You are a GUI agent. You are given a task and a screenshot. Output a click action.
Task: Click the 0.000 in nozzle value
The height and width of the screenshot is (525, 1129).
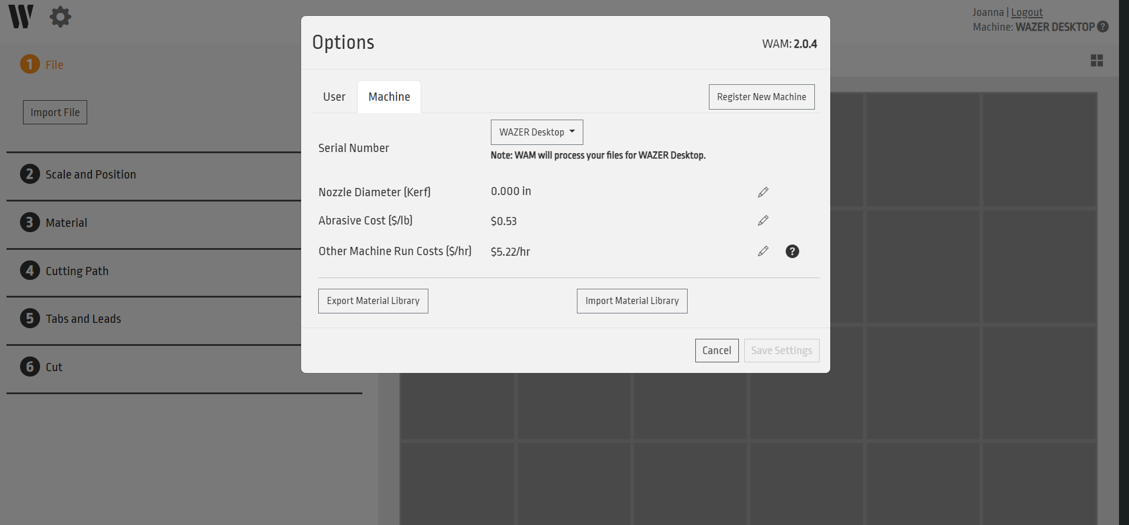[x=511, y=191]
